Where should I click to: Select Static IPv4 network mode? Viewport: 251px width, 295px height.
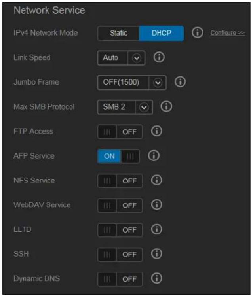(118, 33)
